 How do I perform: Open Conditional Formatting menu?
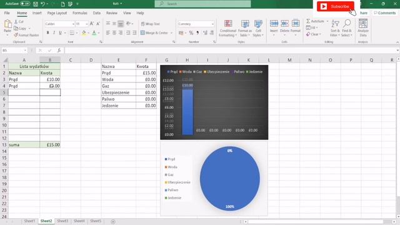[227, 28]
